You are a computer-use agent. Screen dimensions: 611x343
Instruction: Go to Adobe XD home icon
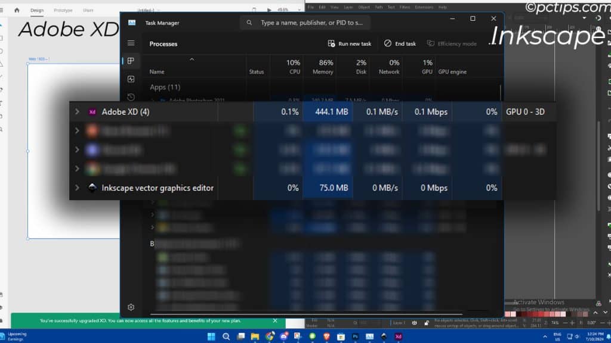click(17, 10)
